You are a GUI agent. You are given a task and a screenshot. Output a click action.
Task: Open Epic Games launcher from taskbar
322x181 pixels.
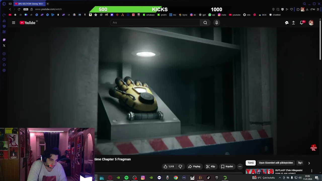coord(217,178)
